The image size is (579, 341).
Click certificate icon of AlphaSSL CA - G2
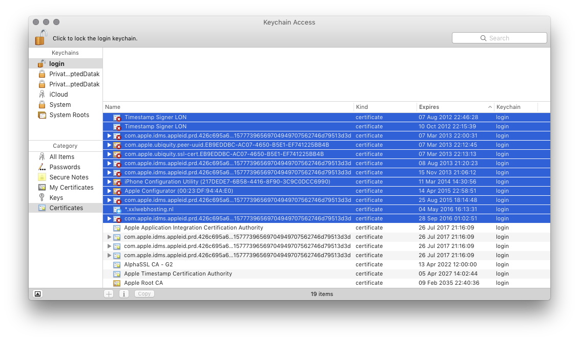(x=117, y=265)
